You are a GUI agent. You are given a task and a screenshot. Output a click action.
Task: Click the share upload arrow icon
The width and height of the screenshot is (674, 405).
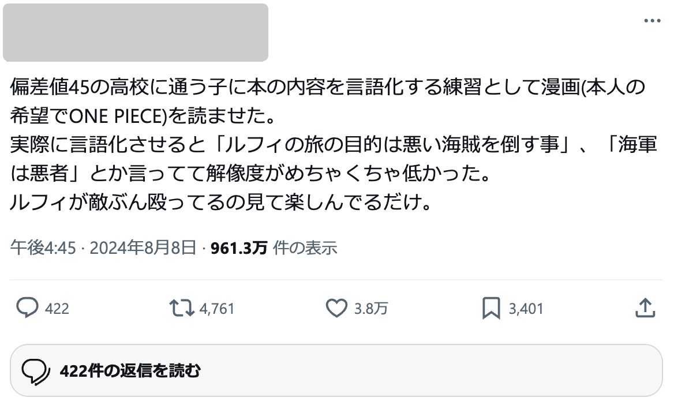point(645,308)
